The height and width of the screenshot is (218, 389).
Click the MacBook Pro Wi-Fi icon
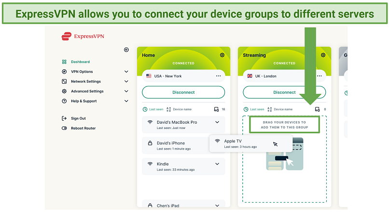pos(150,122)
